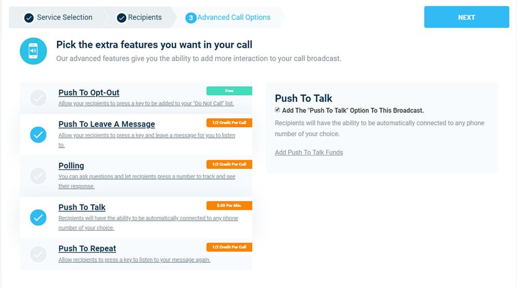Screen dimensions: 517x288
Task: Enable the Polling feature circle
Action: tap(38, 176)
